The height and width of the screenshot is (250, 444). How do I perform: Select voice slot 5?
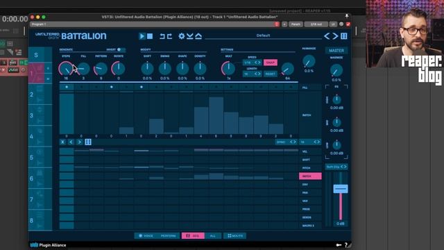[x=40, y=158]
